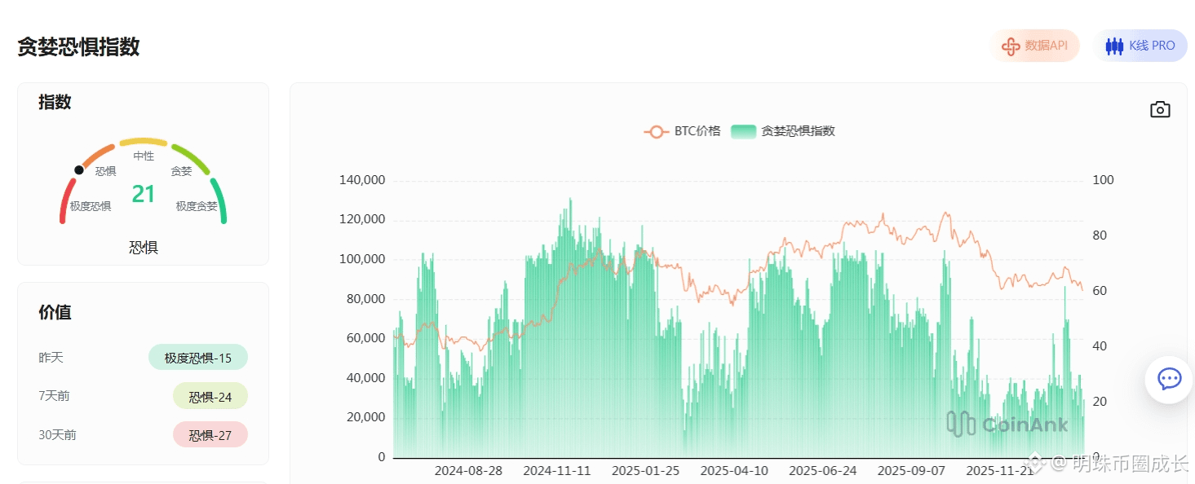This screenshot has width=1195, height=484.
Task: Click the green 极度贪婪 gauge segment
Action: [219, 200]
